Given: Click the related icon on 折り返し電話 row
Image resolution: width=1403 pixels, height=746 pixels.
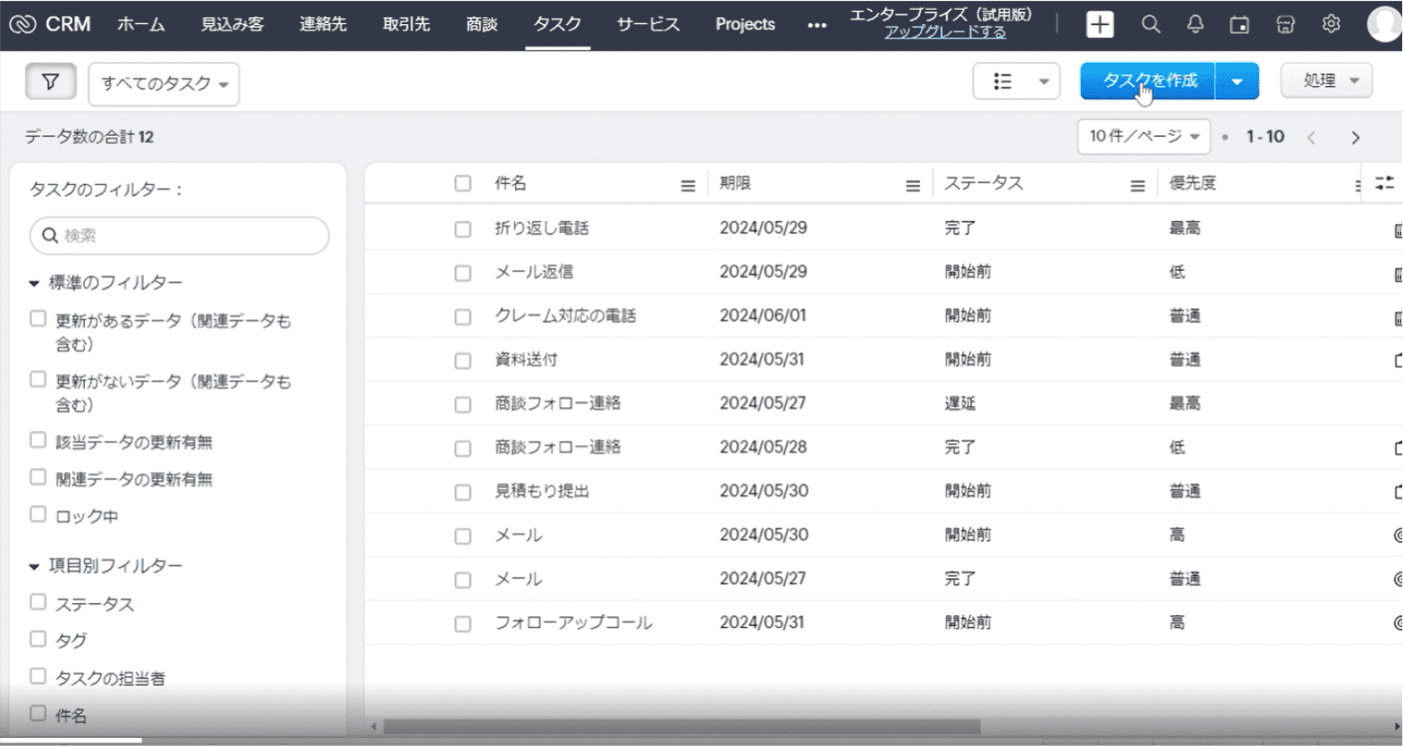Looking at the screenshot, I should [1398, 231].
